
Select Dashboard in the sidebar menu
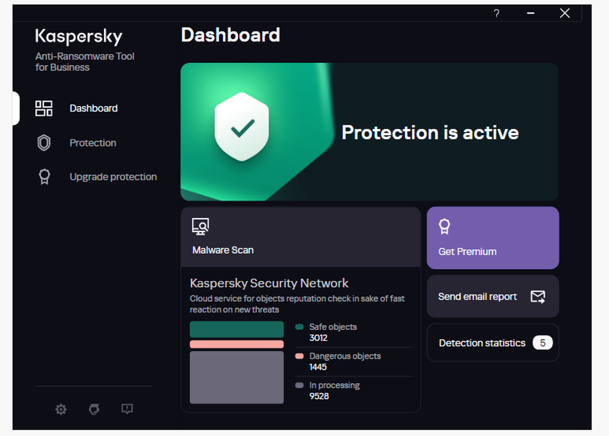[94, 108]
